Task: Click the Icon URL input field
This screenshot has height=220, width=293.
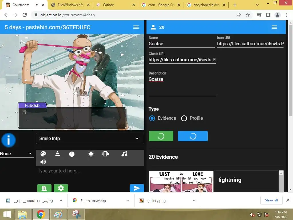Action: (250, 44)
